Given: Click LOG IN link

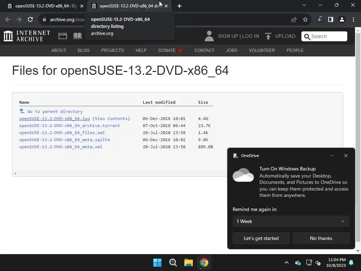Looking at the screenshot, I should coord(251,36).
